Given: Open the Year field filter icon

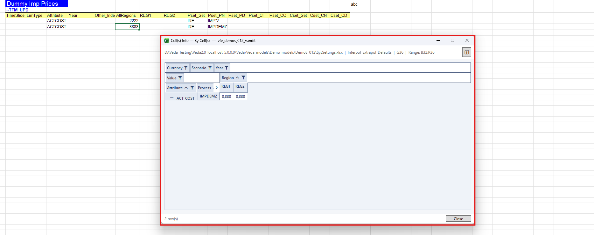Looking at the screenshot, I should tap(227, 68).
